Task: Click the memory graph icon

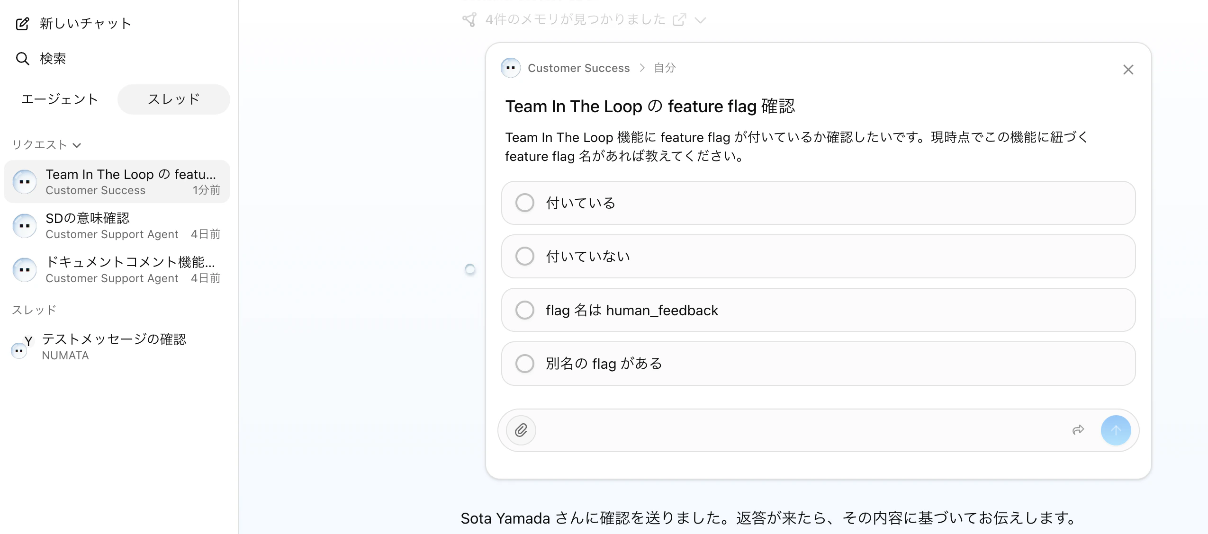Action: (469, 19)
